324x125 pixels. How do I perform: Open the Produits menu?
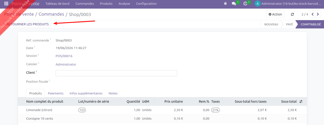click(106, 3)
